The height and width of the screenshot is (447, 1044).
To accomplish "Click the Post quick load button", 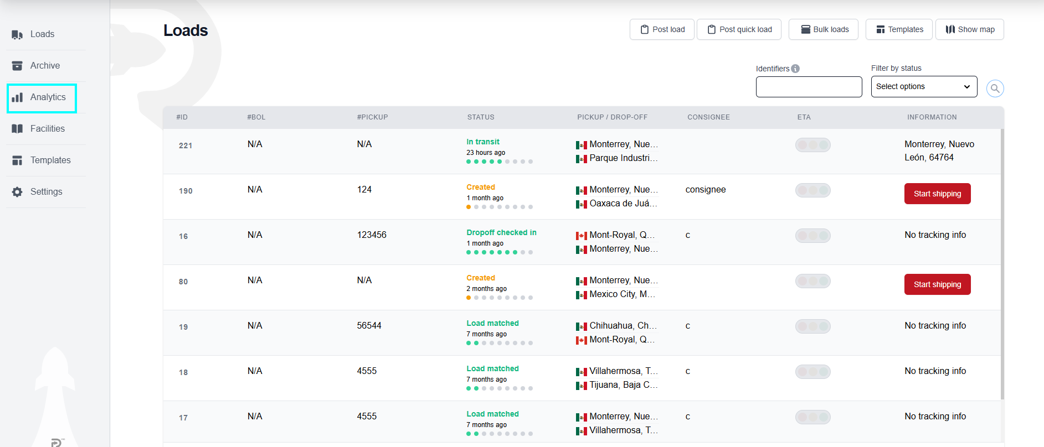I will click(739, 29).
